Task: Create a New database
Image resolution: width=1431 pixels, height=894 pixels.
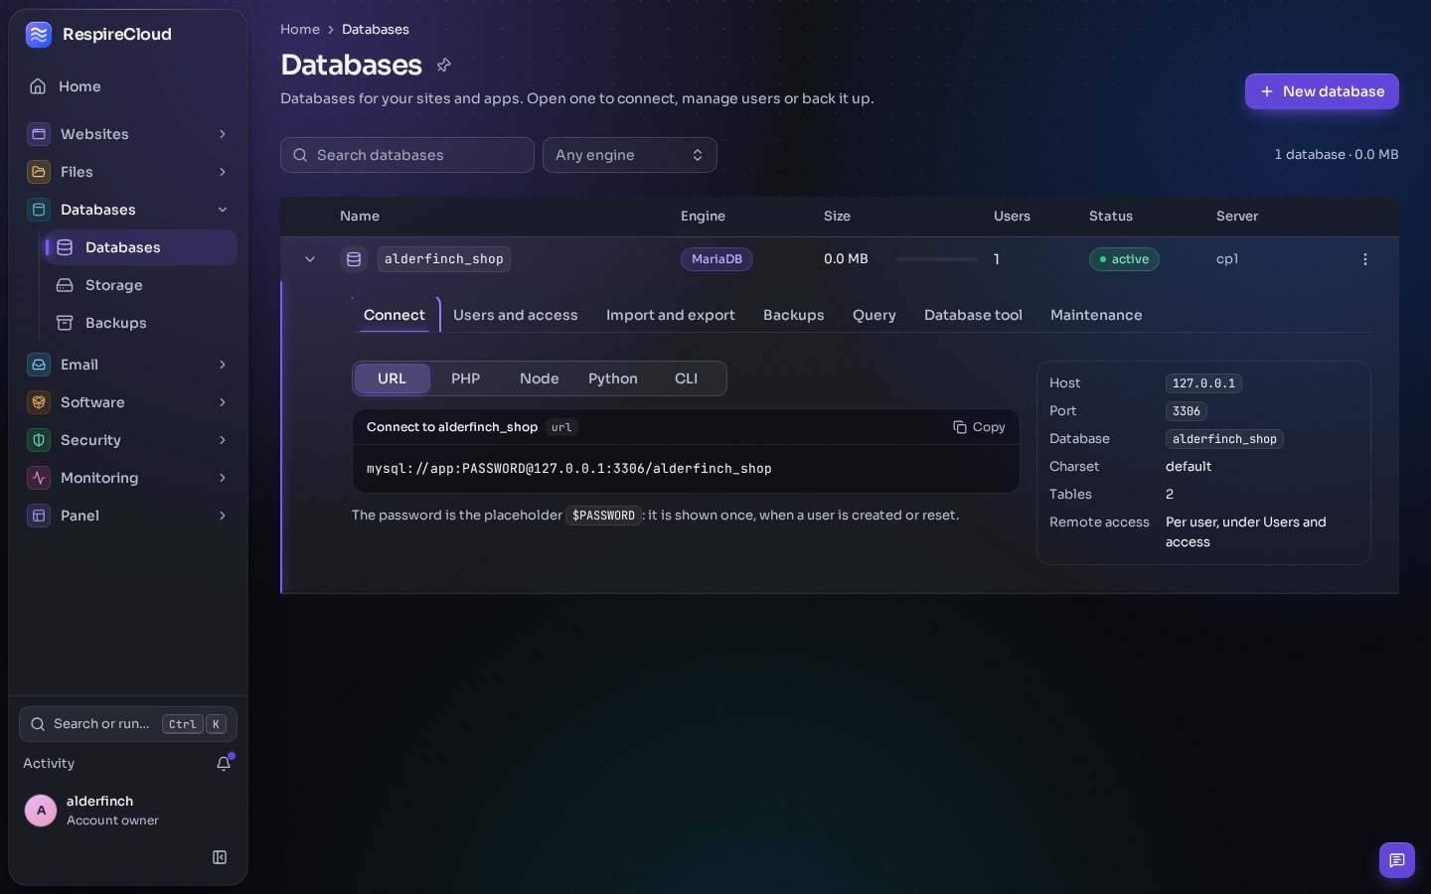Action: click(1322, 91)
